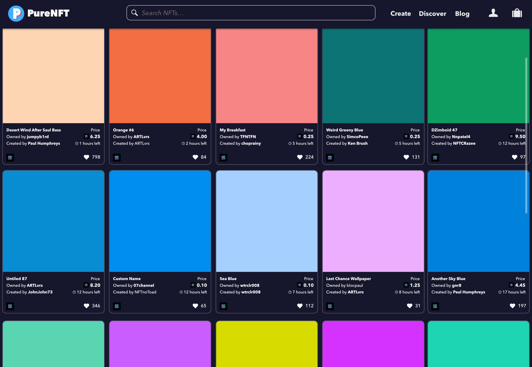Viewport: 532px width, 367px height.
Task: Click the page vertical scrollbar thumb
Action: pyautogui.click(x=526, y=135)
